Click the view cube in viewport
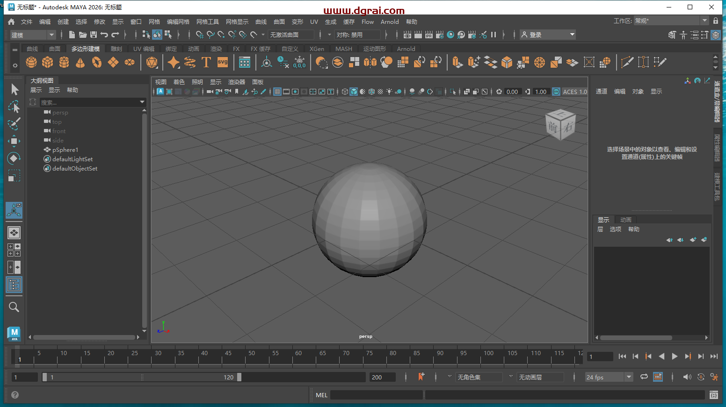Screen dimensions: 726x407 pyautogui.click(x=560, y=124)
